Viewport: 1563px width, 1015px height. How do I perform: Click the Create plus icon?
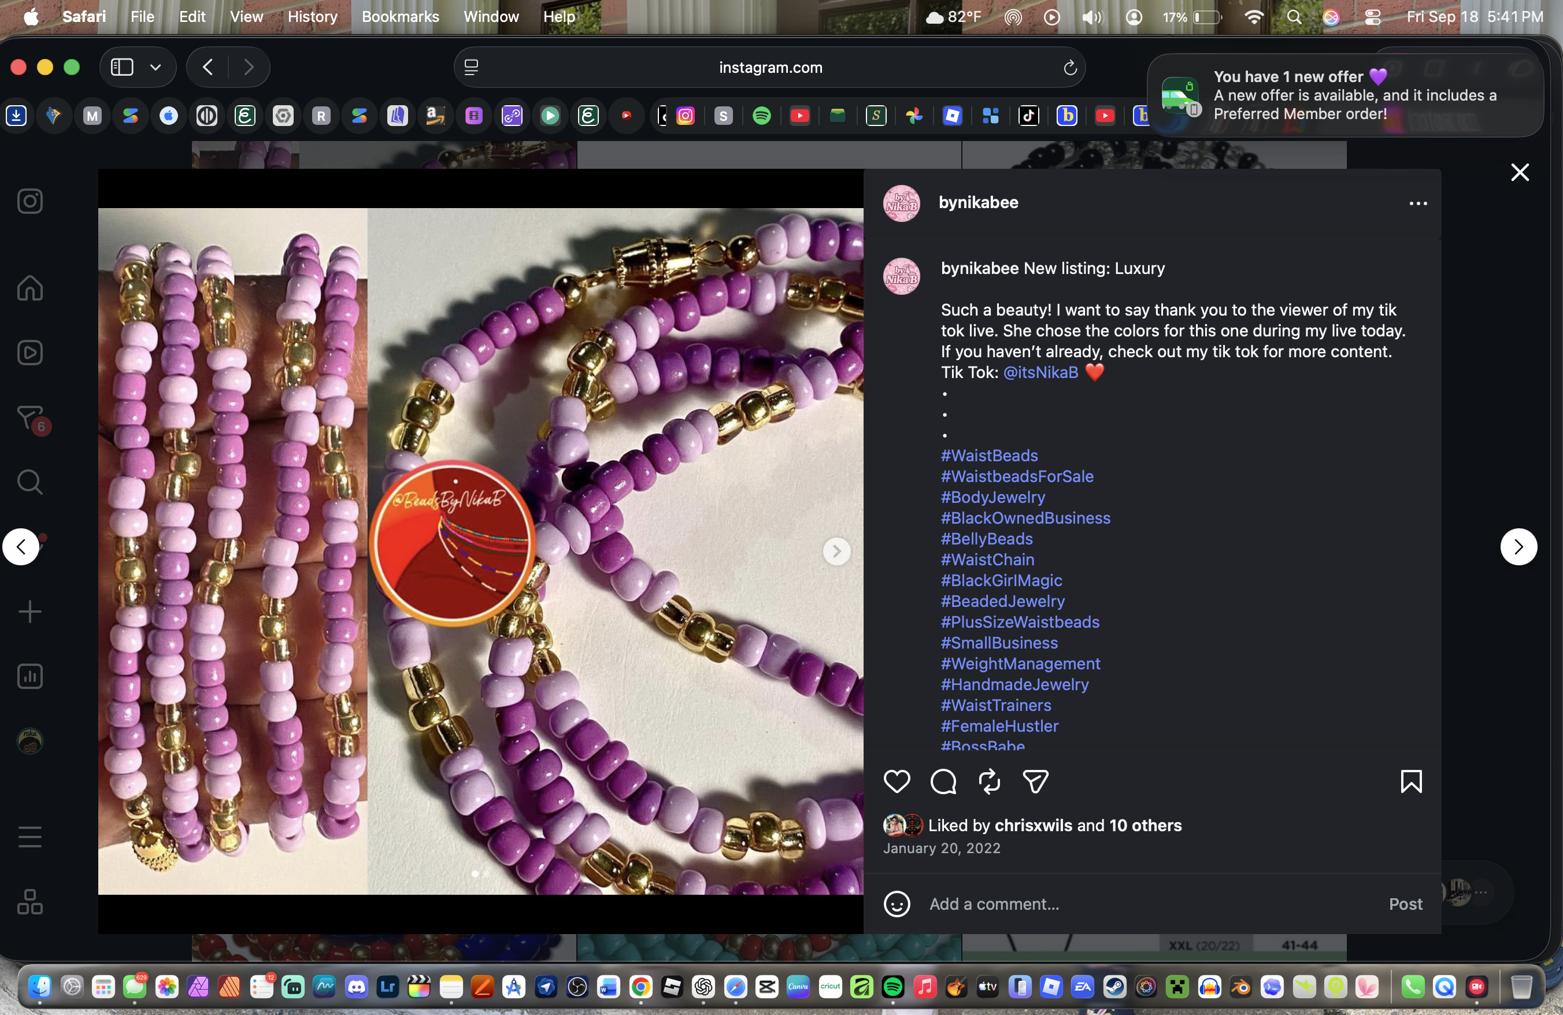click(30, 612)
